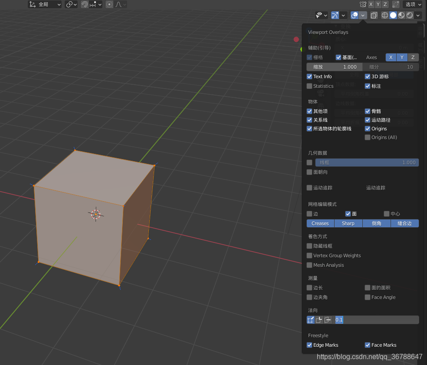This screenshot has width=427, height=365.
Task: Toggle Y axis in overlays Axes
Action: pyautogui.click(x=402, y=57)
